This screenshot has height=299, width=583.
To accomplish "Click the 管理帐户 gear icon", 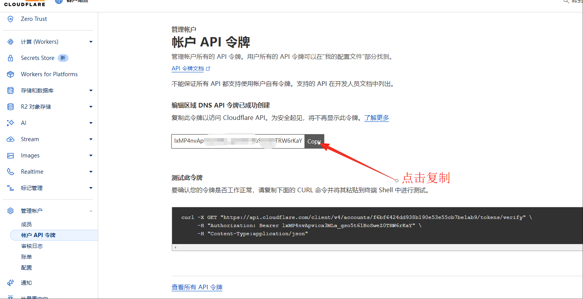I will click(10, 211).
